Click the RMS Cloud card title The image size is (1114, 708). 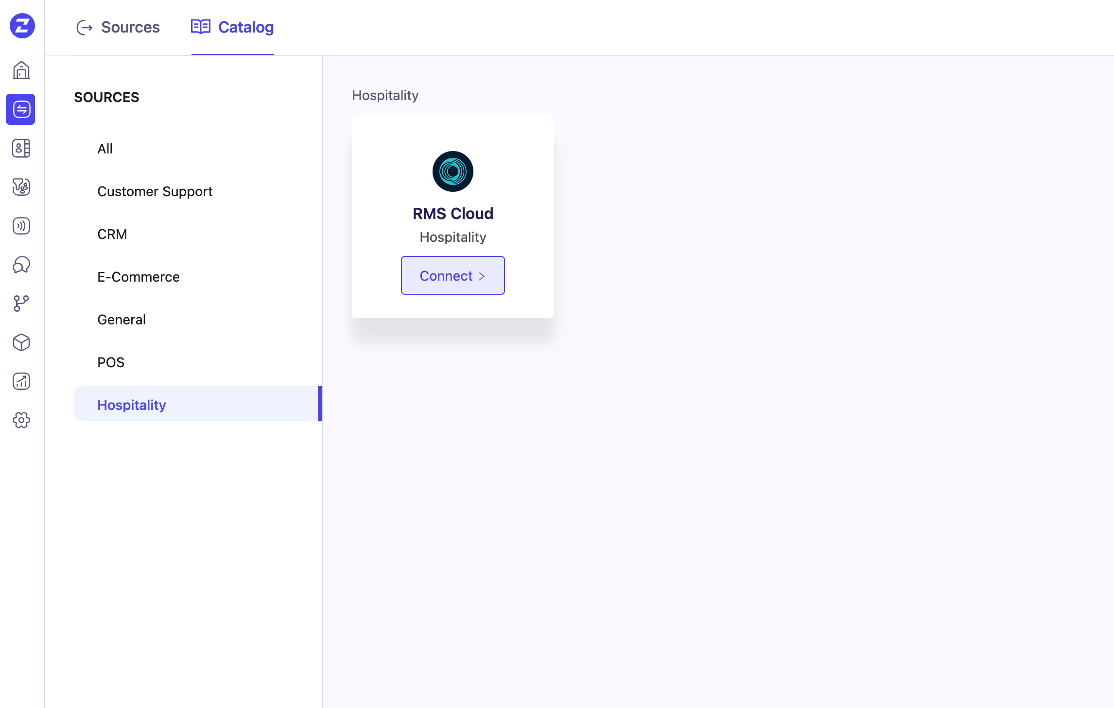click(453, 214)
